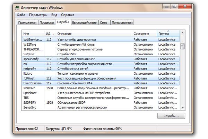Click the scroll up arrow of services list
This screenshot has width=208, height=139.
183,33
